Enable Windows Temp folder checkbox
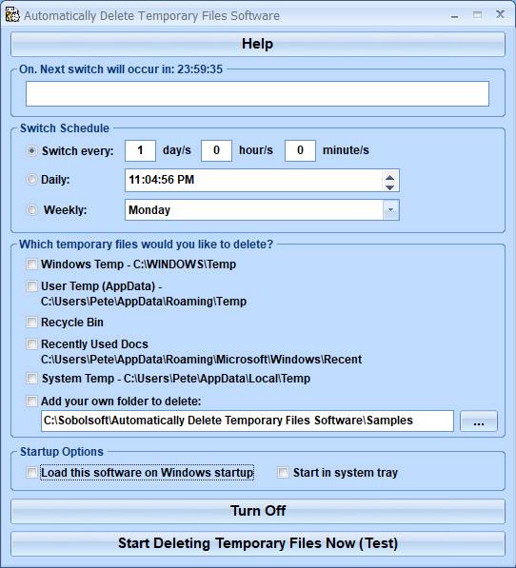Viewport: 516px width, 568px height. 31,264
